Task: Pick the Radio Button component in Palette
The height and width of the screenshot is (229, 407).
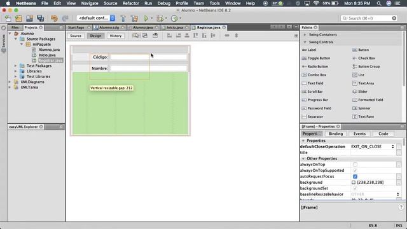Action: point(315,66)
